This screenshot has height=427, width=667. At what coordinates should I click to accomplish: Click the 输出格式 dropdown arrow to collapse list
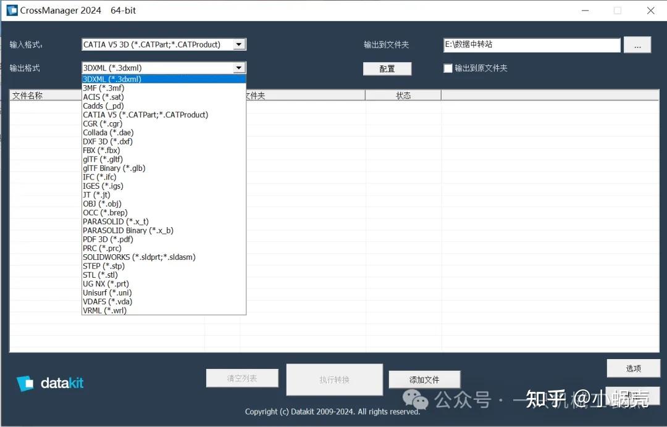coord(239,68)
